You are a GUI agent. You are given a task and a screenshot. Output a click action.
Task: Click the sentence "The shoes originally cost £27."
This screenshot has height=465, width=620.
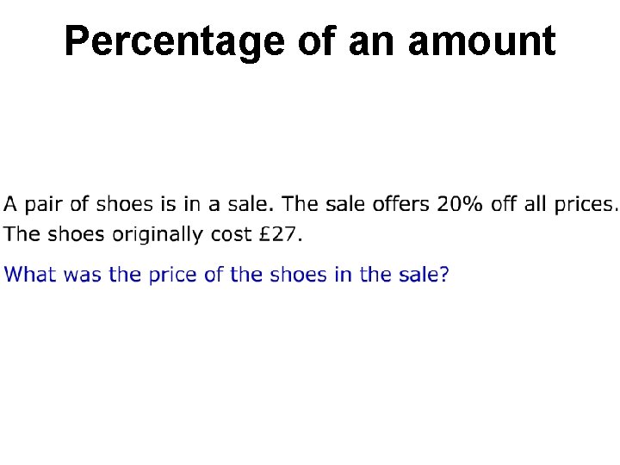tap(152, 235)
